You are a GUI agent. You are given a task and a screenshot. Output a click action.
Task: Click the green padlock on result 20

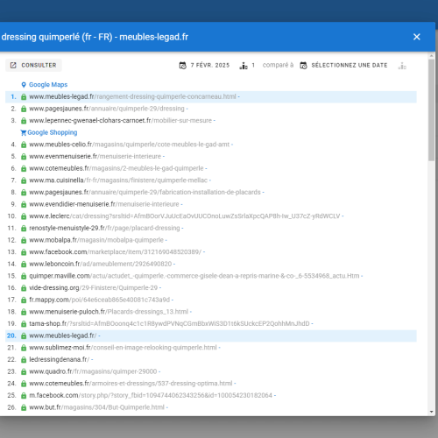(x=24, y=336)
